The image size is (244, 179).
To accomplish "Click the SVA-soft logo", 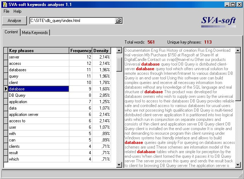I will pyautogui.click(x=219, y=22).
